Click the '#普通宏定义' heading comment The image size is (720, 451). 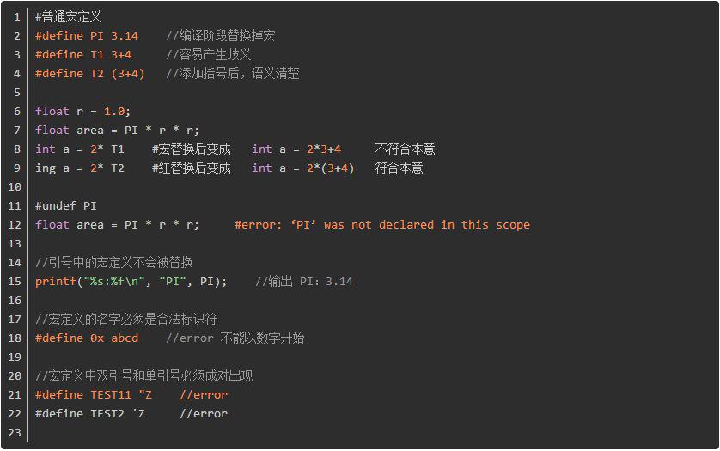pyautogui.click(x=69, y=17)
